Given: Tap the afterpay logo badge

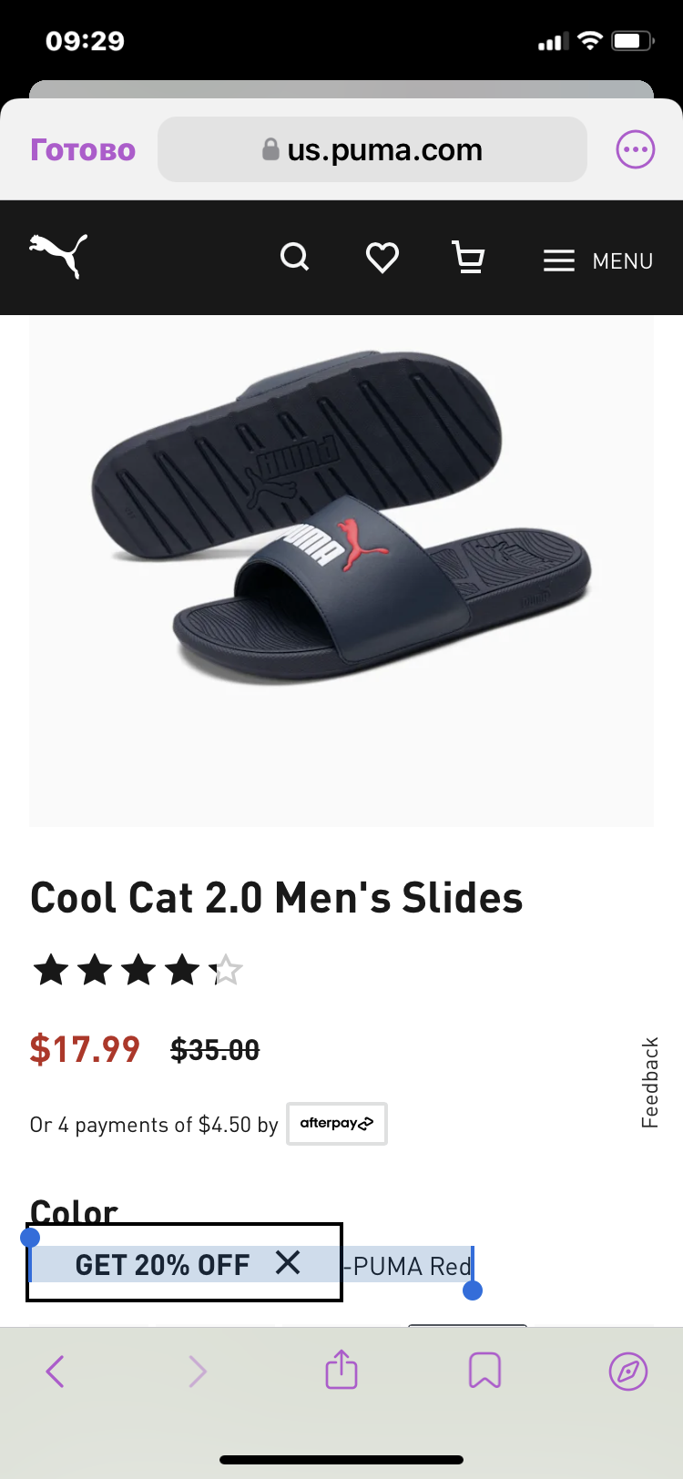Looking at the screenshot, I should [x=337, y=1124].
